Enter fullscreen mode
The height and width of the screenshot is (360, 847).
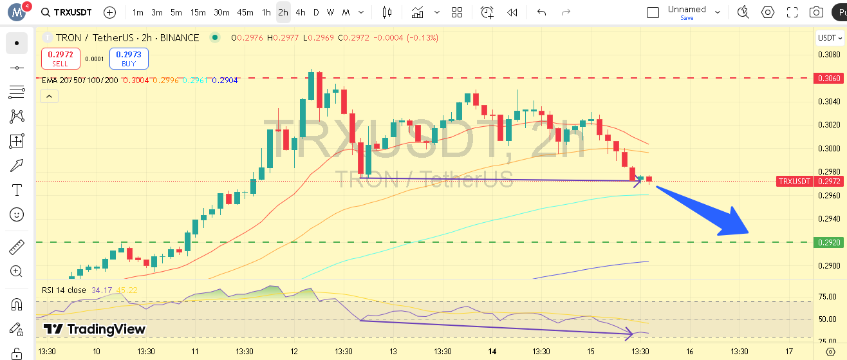point(792,12)
